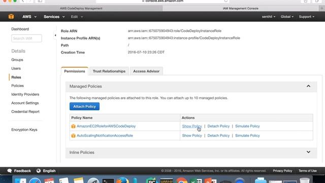This screenshot has width=325, height=183.
Task: Open the AWS dropdown menu
Action: coord(29,17)
